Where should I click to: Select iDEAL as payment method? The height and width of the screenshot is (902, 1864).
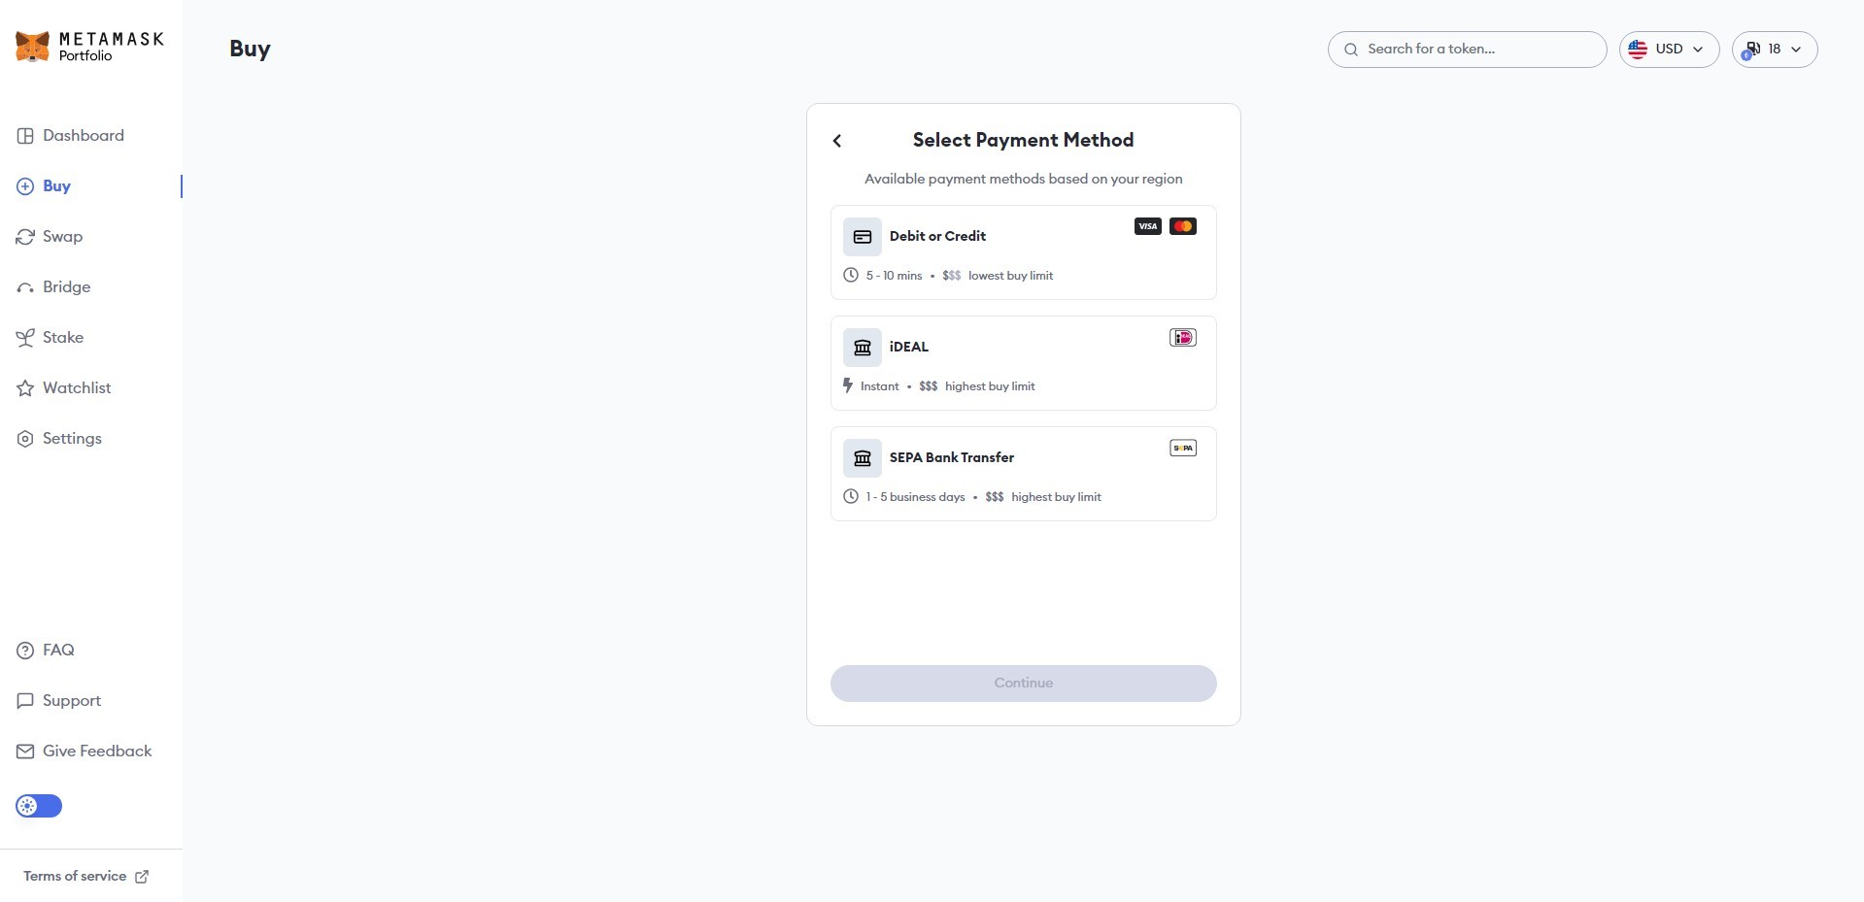pyautogui.click(x=1023, y=363)
